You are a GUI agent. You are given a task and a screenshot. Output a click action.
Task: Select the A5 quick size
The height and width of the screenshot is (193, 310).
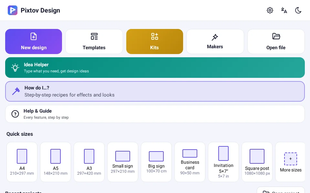pyautogui.click(x=56, y=162)
